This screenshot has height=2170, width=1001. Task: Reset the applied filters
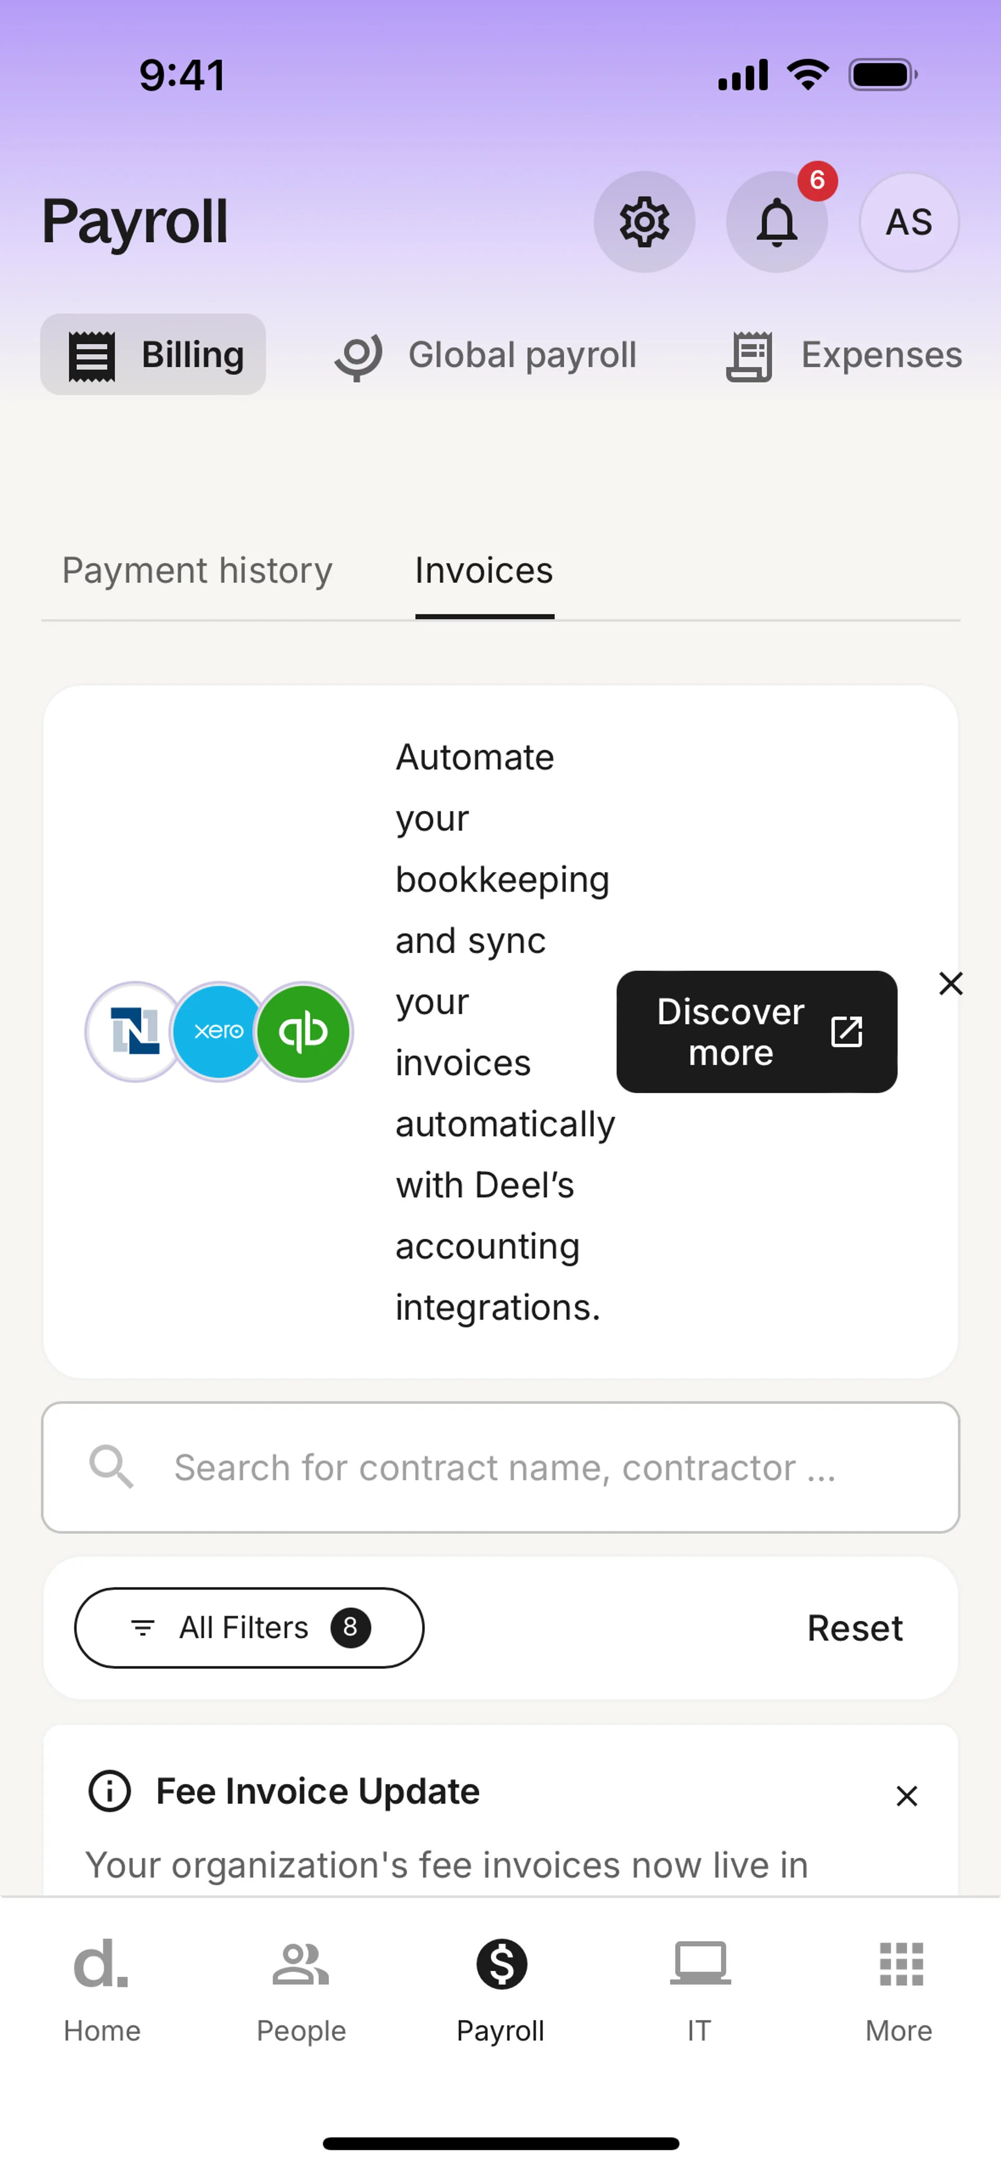854,1628
